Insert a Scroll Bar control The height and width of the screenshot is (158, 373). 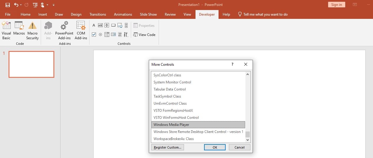126,25
